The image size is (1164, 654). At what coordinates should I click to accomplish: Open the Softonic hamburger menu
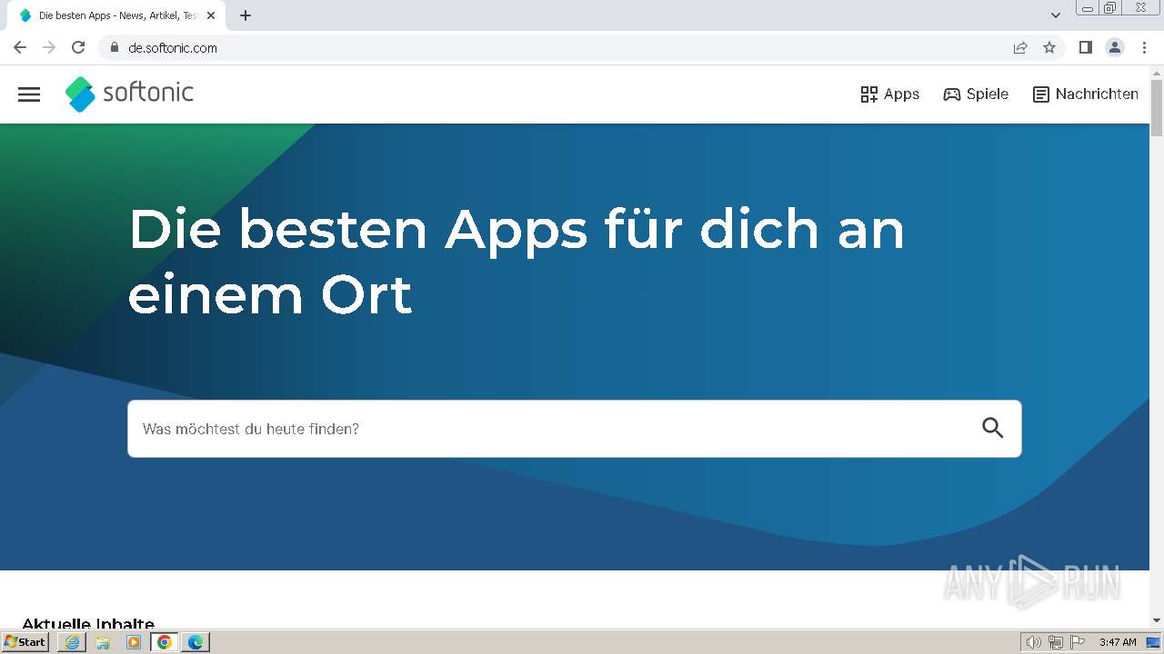click(29, 94)
